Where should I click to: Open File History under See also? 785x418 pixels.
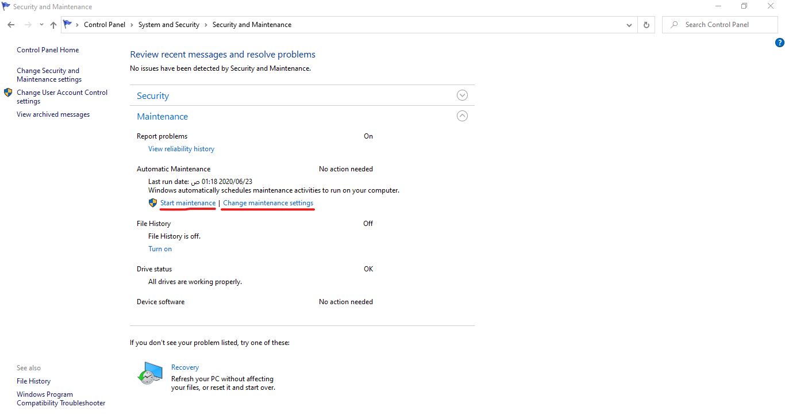pos(33,381)
